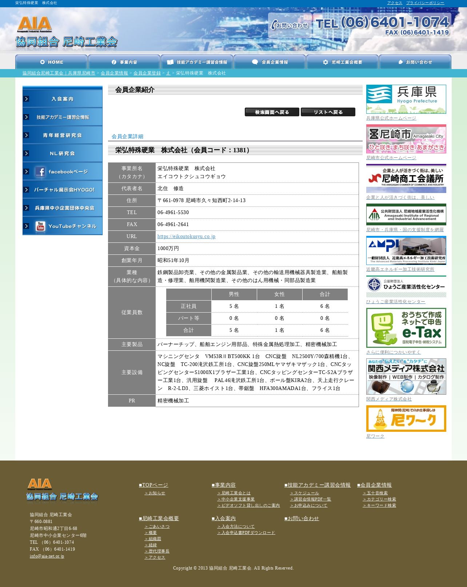Click the 尼ワーク banner image
Viewport: 467px width, 587px height.
406,419
